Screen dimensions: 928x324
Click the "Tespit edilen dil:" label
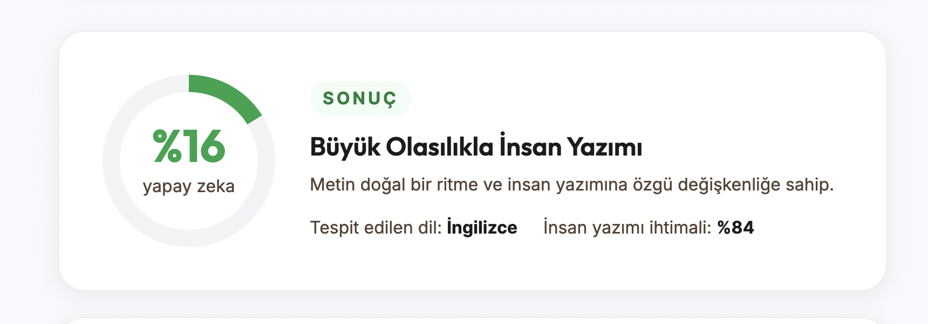(x=376, y=228)
